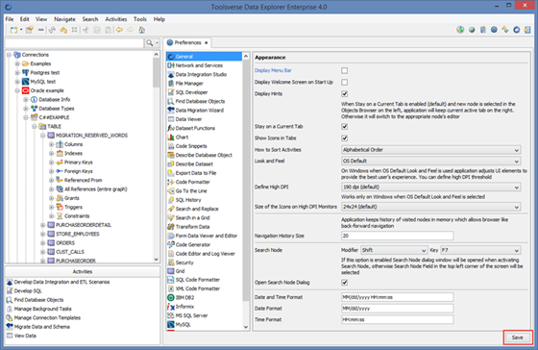This screenshot has height=350, width=538.
Task: Open the Search Node Modifier dropdown
Action: [394, 250]
